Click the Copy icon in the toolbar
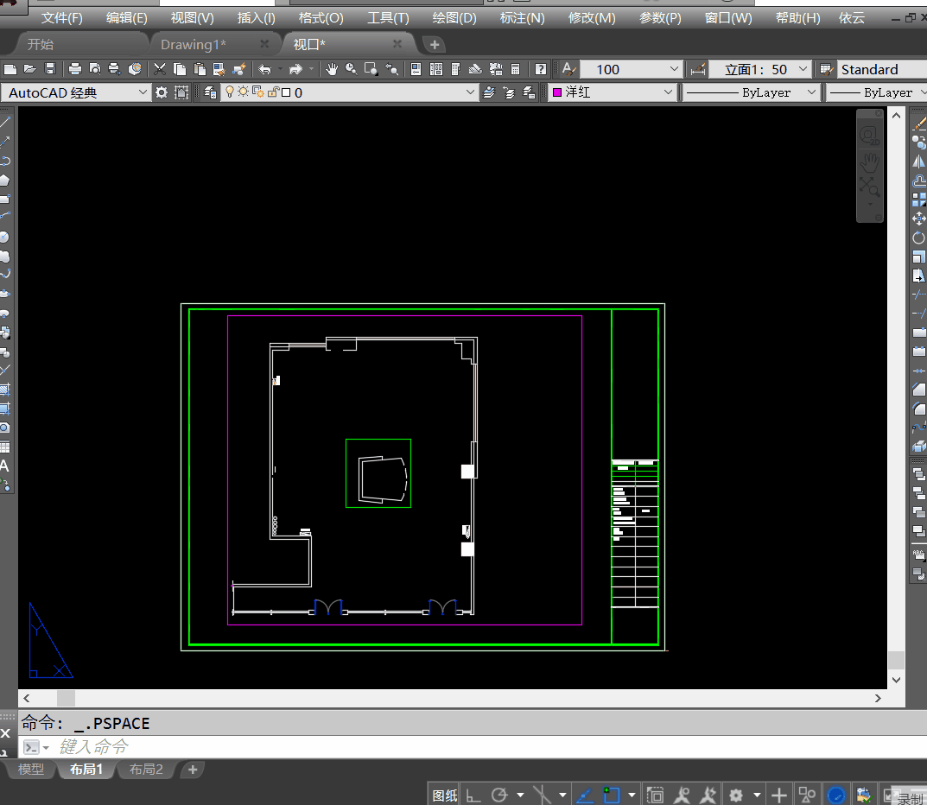Image resolution: width=927 pixels, height=805 pixels. pyautogui.click(x=180, y=69)
